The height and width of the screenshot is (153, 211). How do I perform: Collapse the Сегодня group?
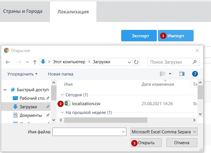(x=62, y=95)
